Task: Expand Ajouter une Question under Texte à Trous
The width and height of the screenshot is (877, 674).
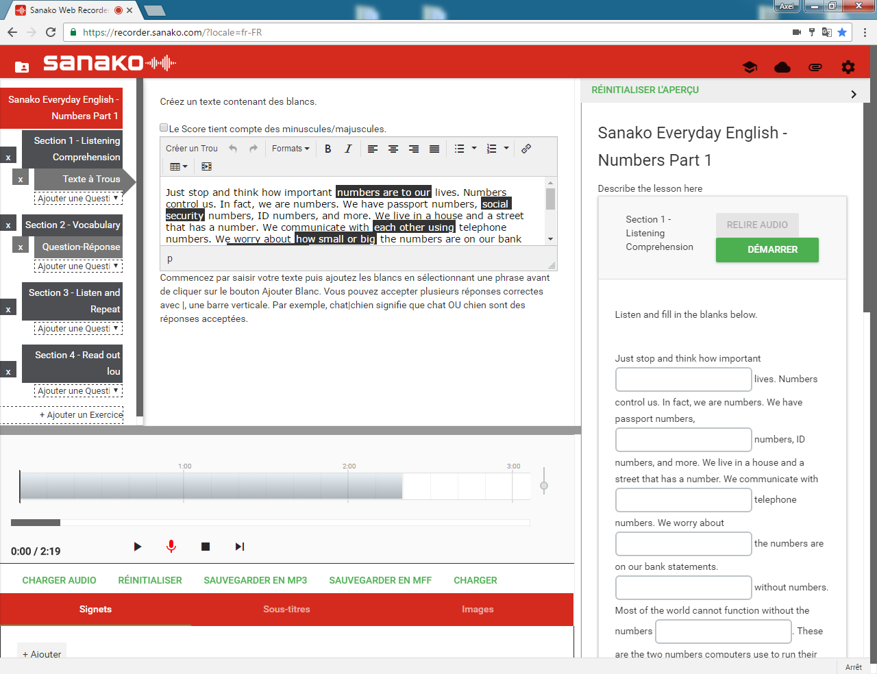Action: click(78, 199)
